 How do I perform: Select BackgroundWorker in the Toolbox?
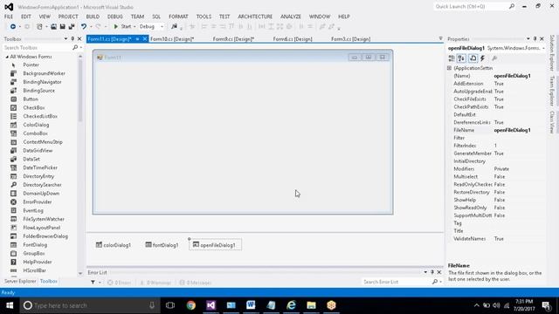[43, 73]
